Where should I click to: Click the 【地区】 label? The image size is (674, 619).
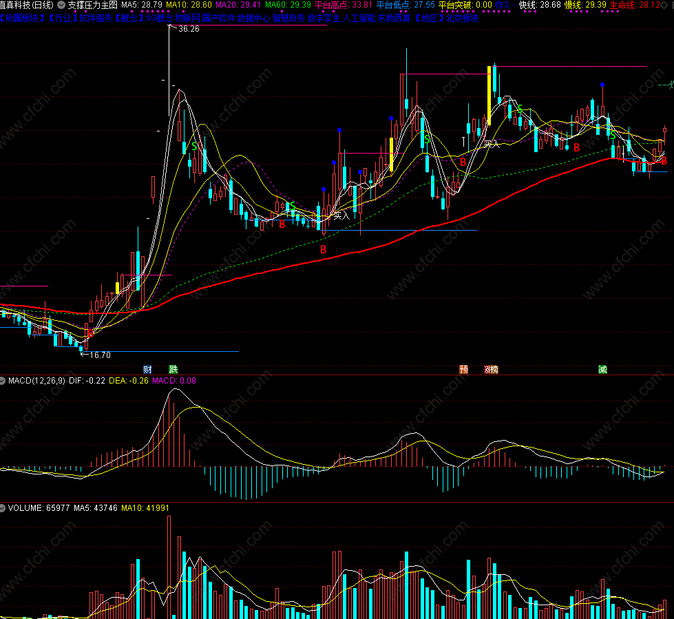428,18
